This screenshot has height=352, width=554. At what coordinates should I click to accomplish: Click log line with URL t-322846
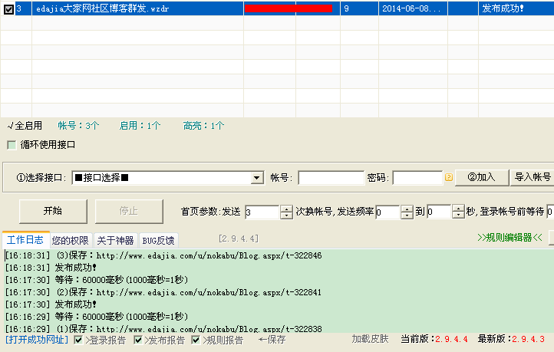(163, 255)
